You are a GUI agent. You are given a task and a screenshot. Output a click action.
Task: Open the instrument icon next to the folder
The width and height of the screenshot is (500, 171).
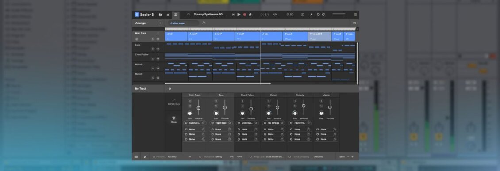point(168,15)
